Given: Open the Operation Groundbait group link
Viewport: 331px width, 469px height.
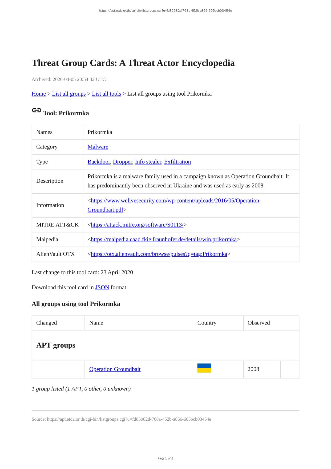Looking at the screenshot, I should [115, 369].
